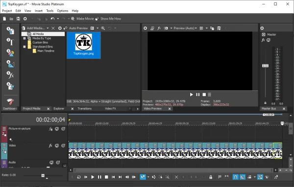Switch to the Video FX tab
The image size is (294, 187).
(x=110, y=108)
